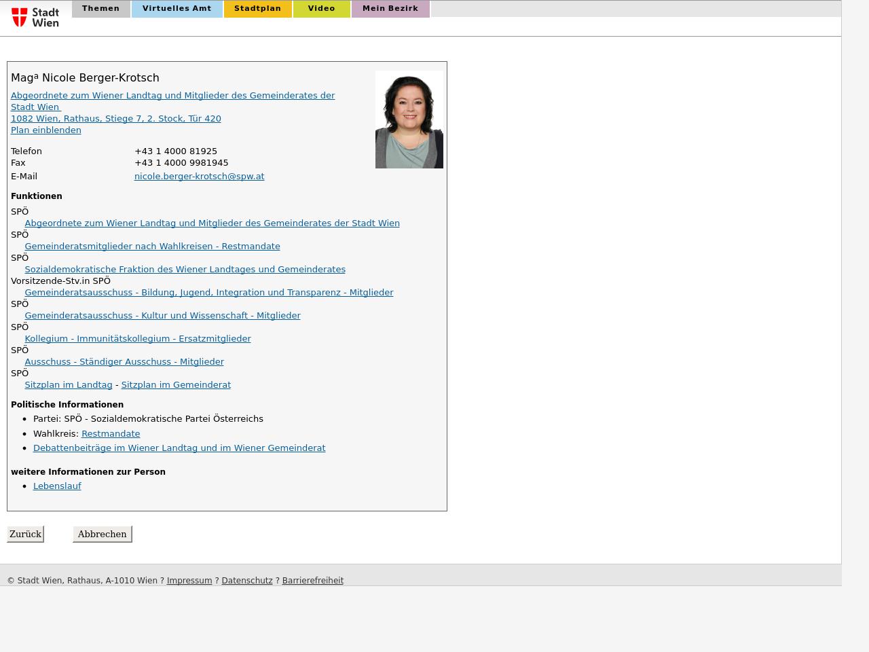Open Ausschuss - Ständiger Ausschuss - Mitglieder
The width and height of the screenshot is (869, 652).
pos(124,361)
